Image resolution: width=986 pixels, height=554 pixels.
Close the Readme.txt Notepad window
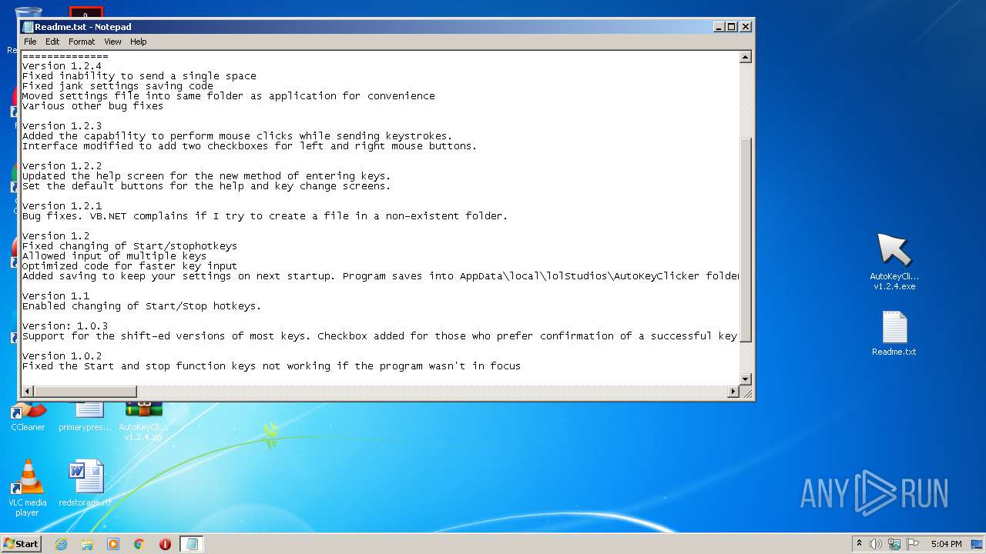pos(745,26)
